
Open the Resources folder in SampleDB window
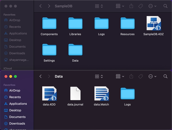(128, 23)
